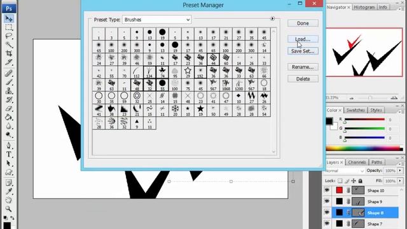Select the Blur tool

coord(9,126)
